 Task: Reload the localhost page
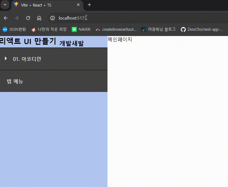click(x=28, y=18)
